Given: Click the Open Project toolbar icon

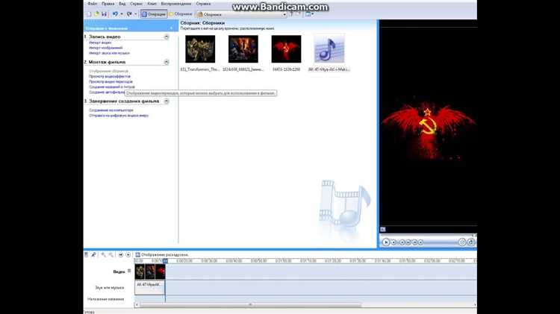Looking at the screenshot, I should coord(96,14).
